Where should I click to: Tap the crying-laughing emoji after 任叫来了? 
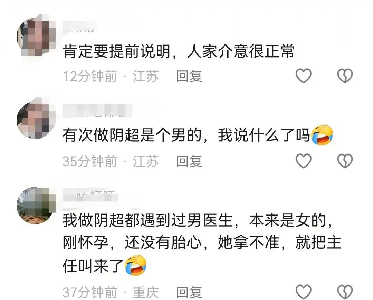(x=136, y=265)
